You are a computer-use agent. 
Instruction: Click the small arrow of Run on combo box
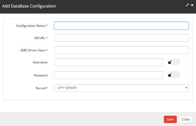click(186, 88)
